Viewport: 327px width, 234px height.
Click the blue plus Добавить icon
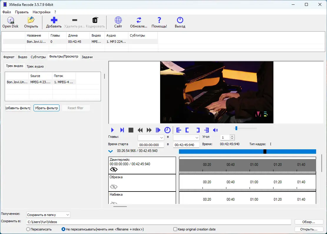click(54, 20)
